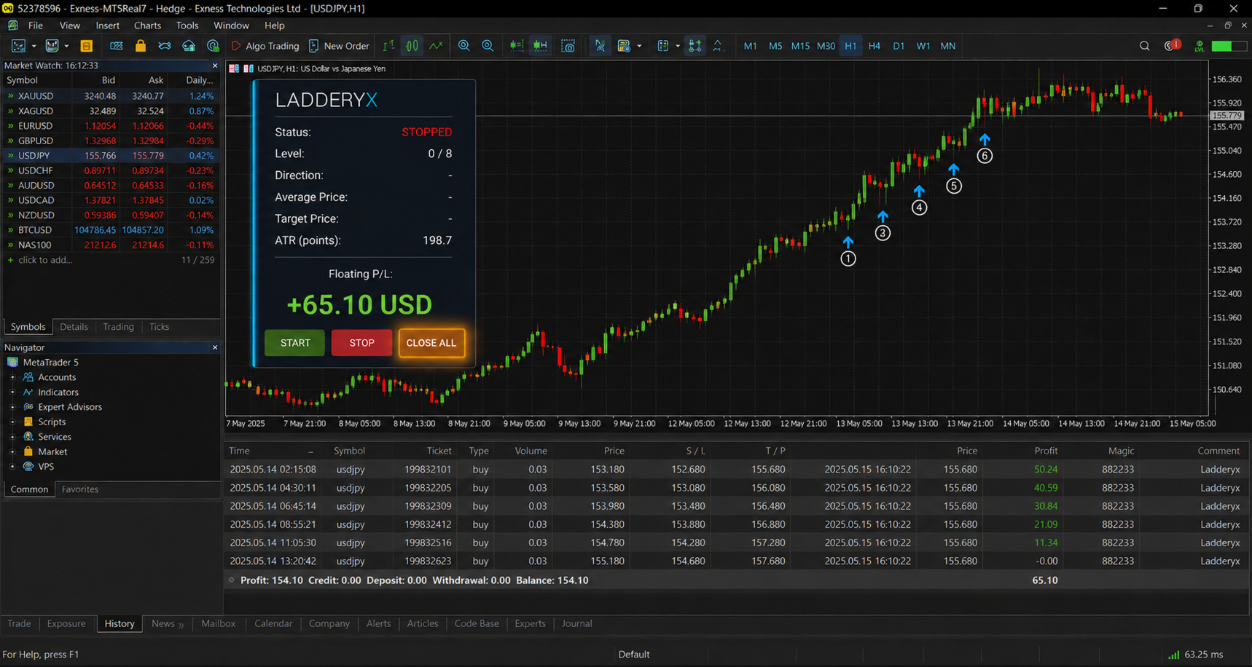The width and height of the screenshot is (1252, 667).
Task: Close the Market Watch panel
Action: click(215, 66)
